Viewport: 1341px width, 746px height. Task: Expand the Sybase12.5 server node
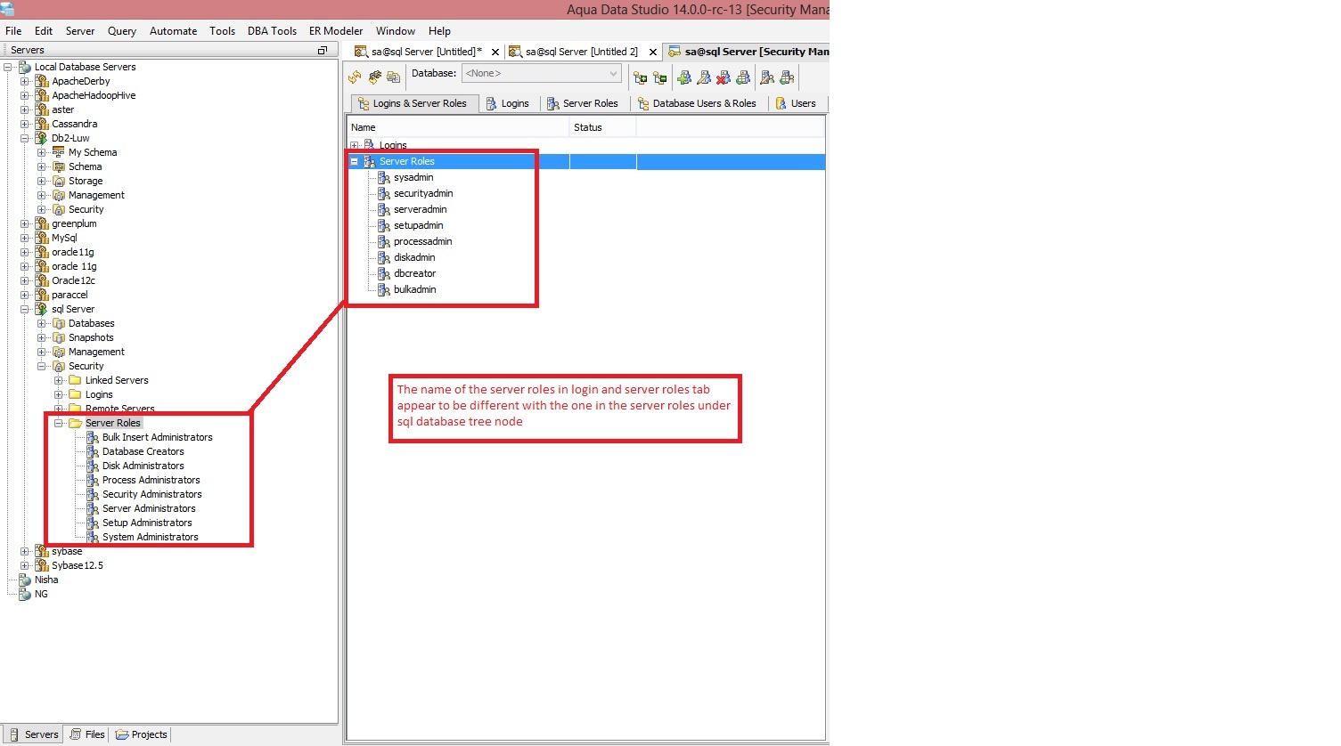[x=25, y=565]
